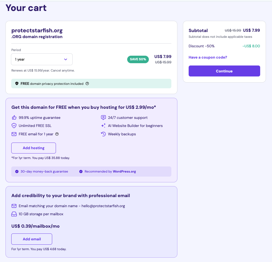This screenshot has height=262, width=272.
Task: Open the Have a coupon code link
Action: [x=208, y=57]
